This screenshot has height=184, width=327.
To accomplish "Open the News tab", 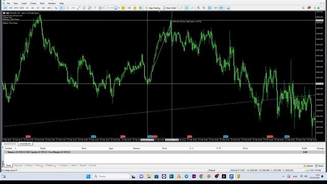I will click(39, 166).
